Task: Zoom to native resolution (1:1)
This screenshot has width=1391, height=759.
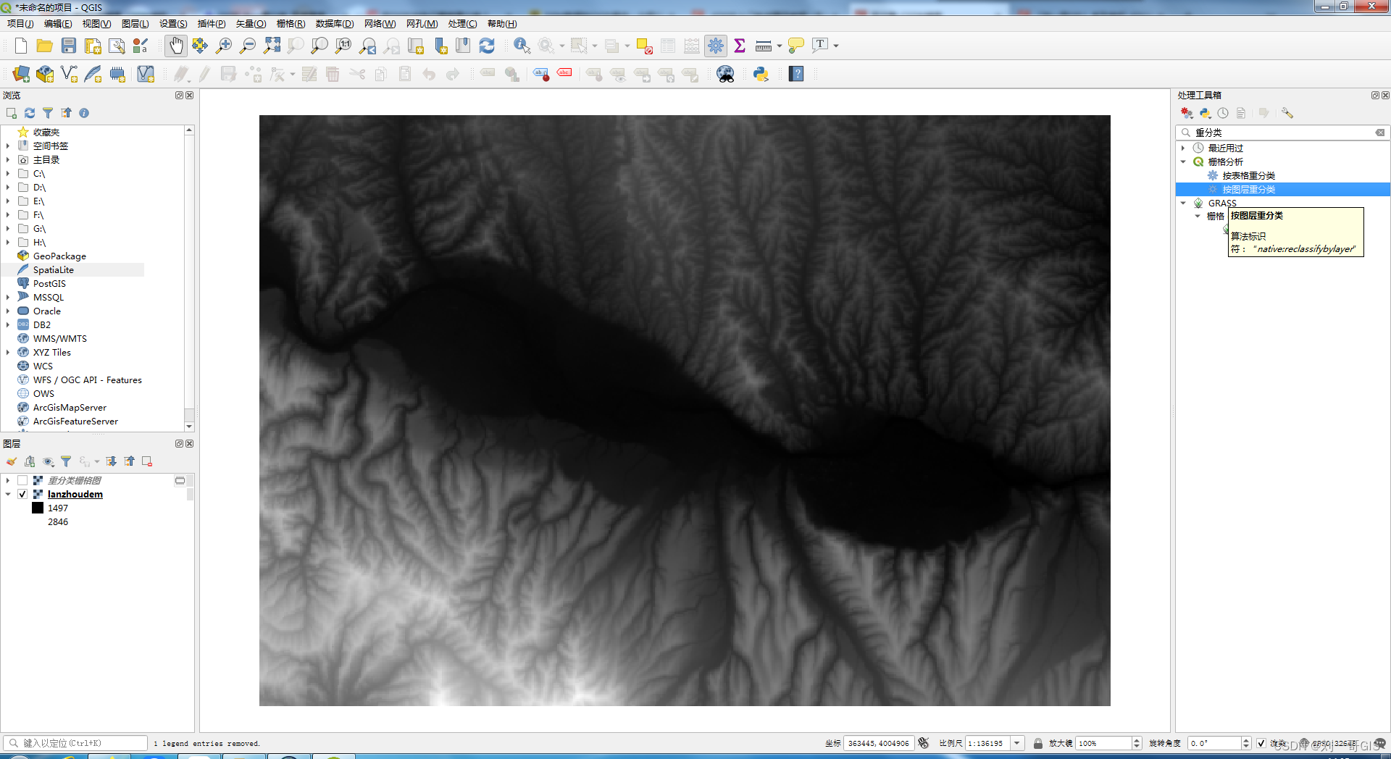Action: tap(343, 46)
